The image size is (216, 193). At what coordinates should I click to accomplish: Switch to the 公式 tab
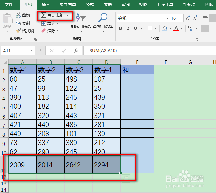pyautogui.click(x=90, y=5)
